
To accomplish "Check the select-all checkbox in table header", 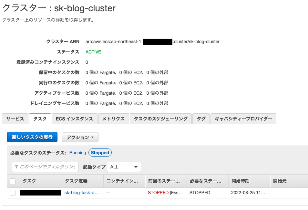I will tap(12, 181).
